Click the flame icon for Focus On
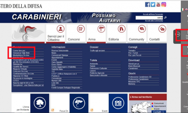 (79, 103)
